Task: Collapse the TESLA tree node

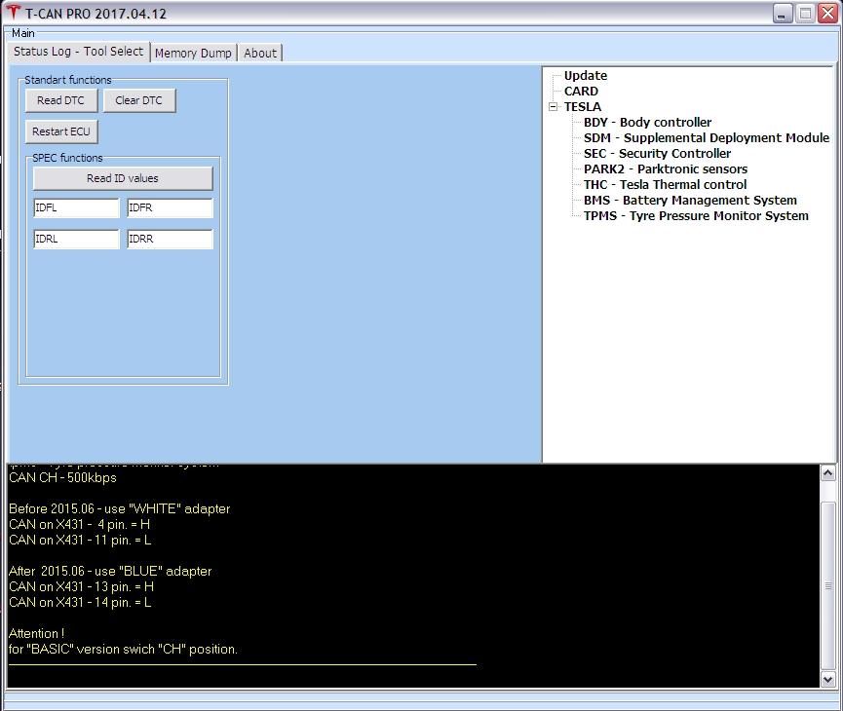Action: (554, 107)
